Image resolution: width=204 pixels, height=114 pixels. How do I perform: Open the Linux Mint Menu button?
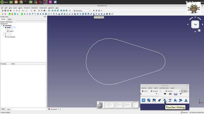coord(4,2)
